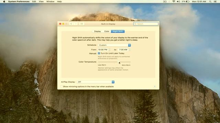Viewport: 220px width, 123px height.
Task: Go back with the back arrow
Action: pyautogui.click(x=71, y=24)
